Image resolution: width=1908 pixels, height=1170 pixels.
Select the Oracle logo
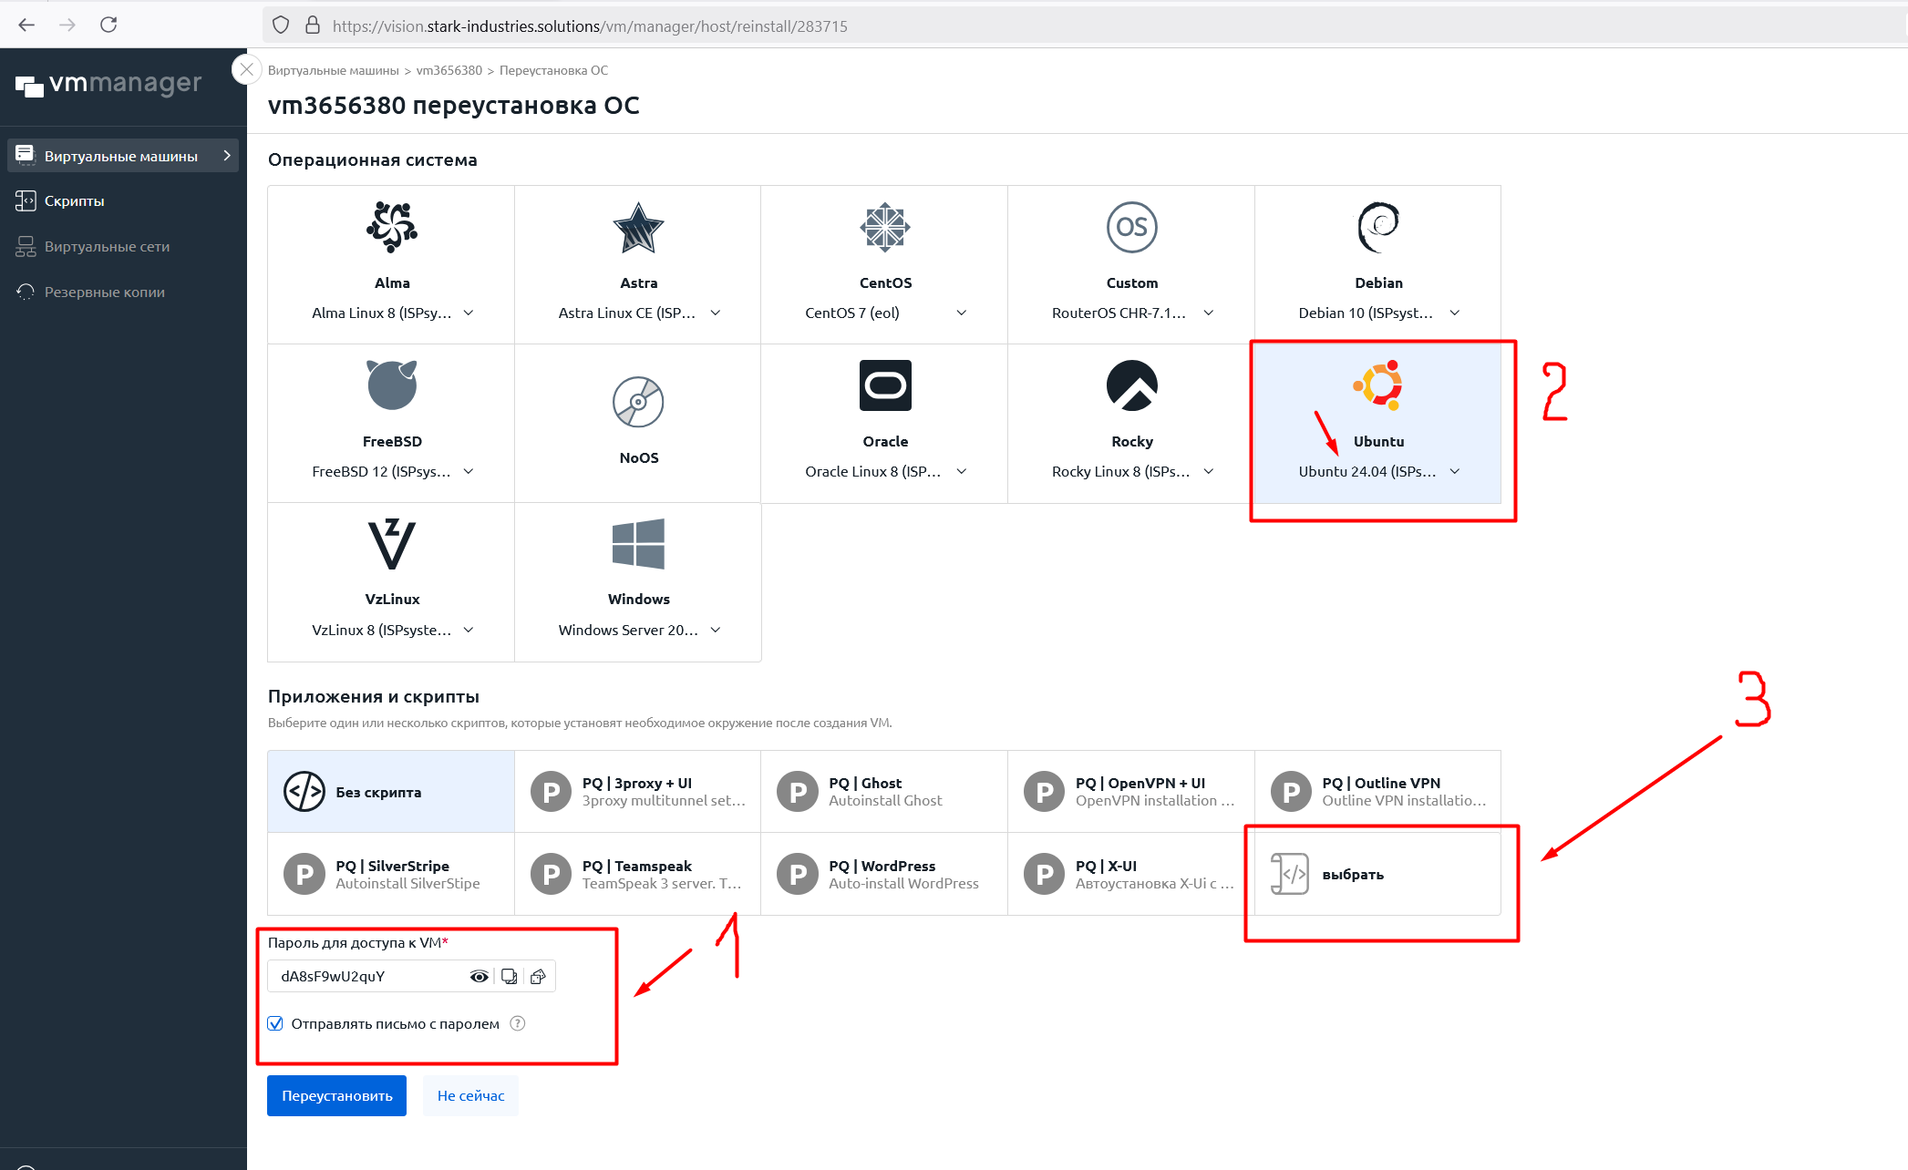pyautogui.click(x=885, y=385)
